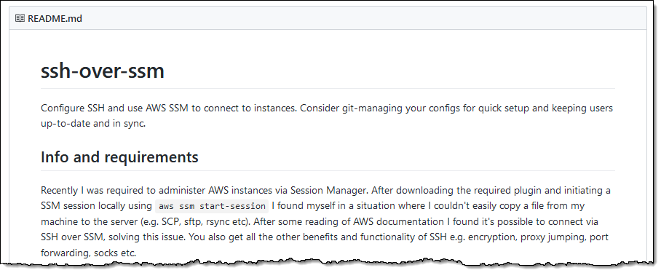This screenshot has width=661, height=273.
Task: Click the "AWS SSM to connect" phrase
Action: (189, 108)
